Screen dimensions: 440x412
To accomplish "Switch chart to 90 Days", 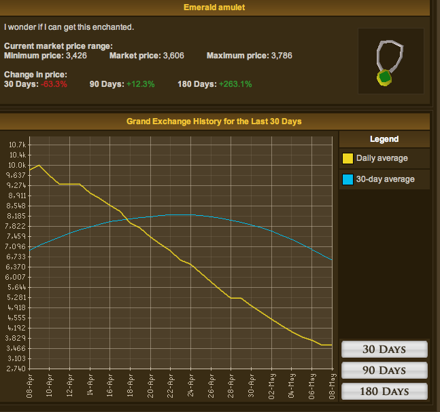I will (384, 370).
